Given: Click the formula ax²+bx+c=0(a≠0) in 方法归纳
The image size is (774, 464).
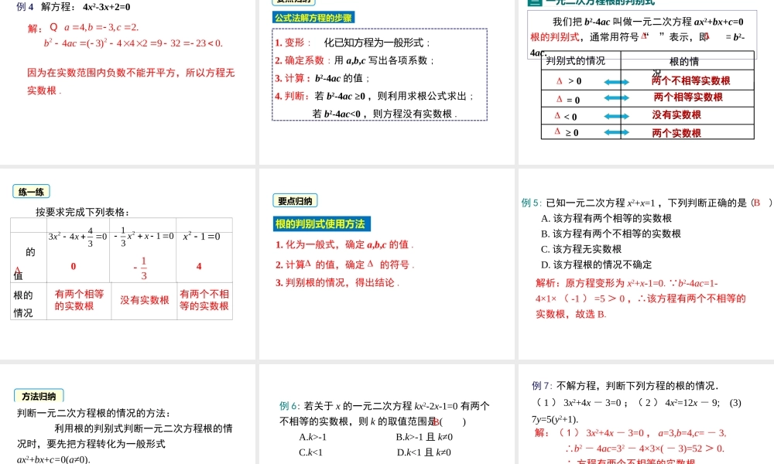Looking at the screenshot, I should coord(54,459).
